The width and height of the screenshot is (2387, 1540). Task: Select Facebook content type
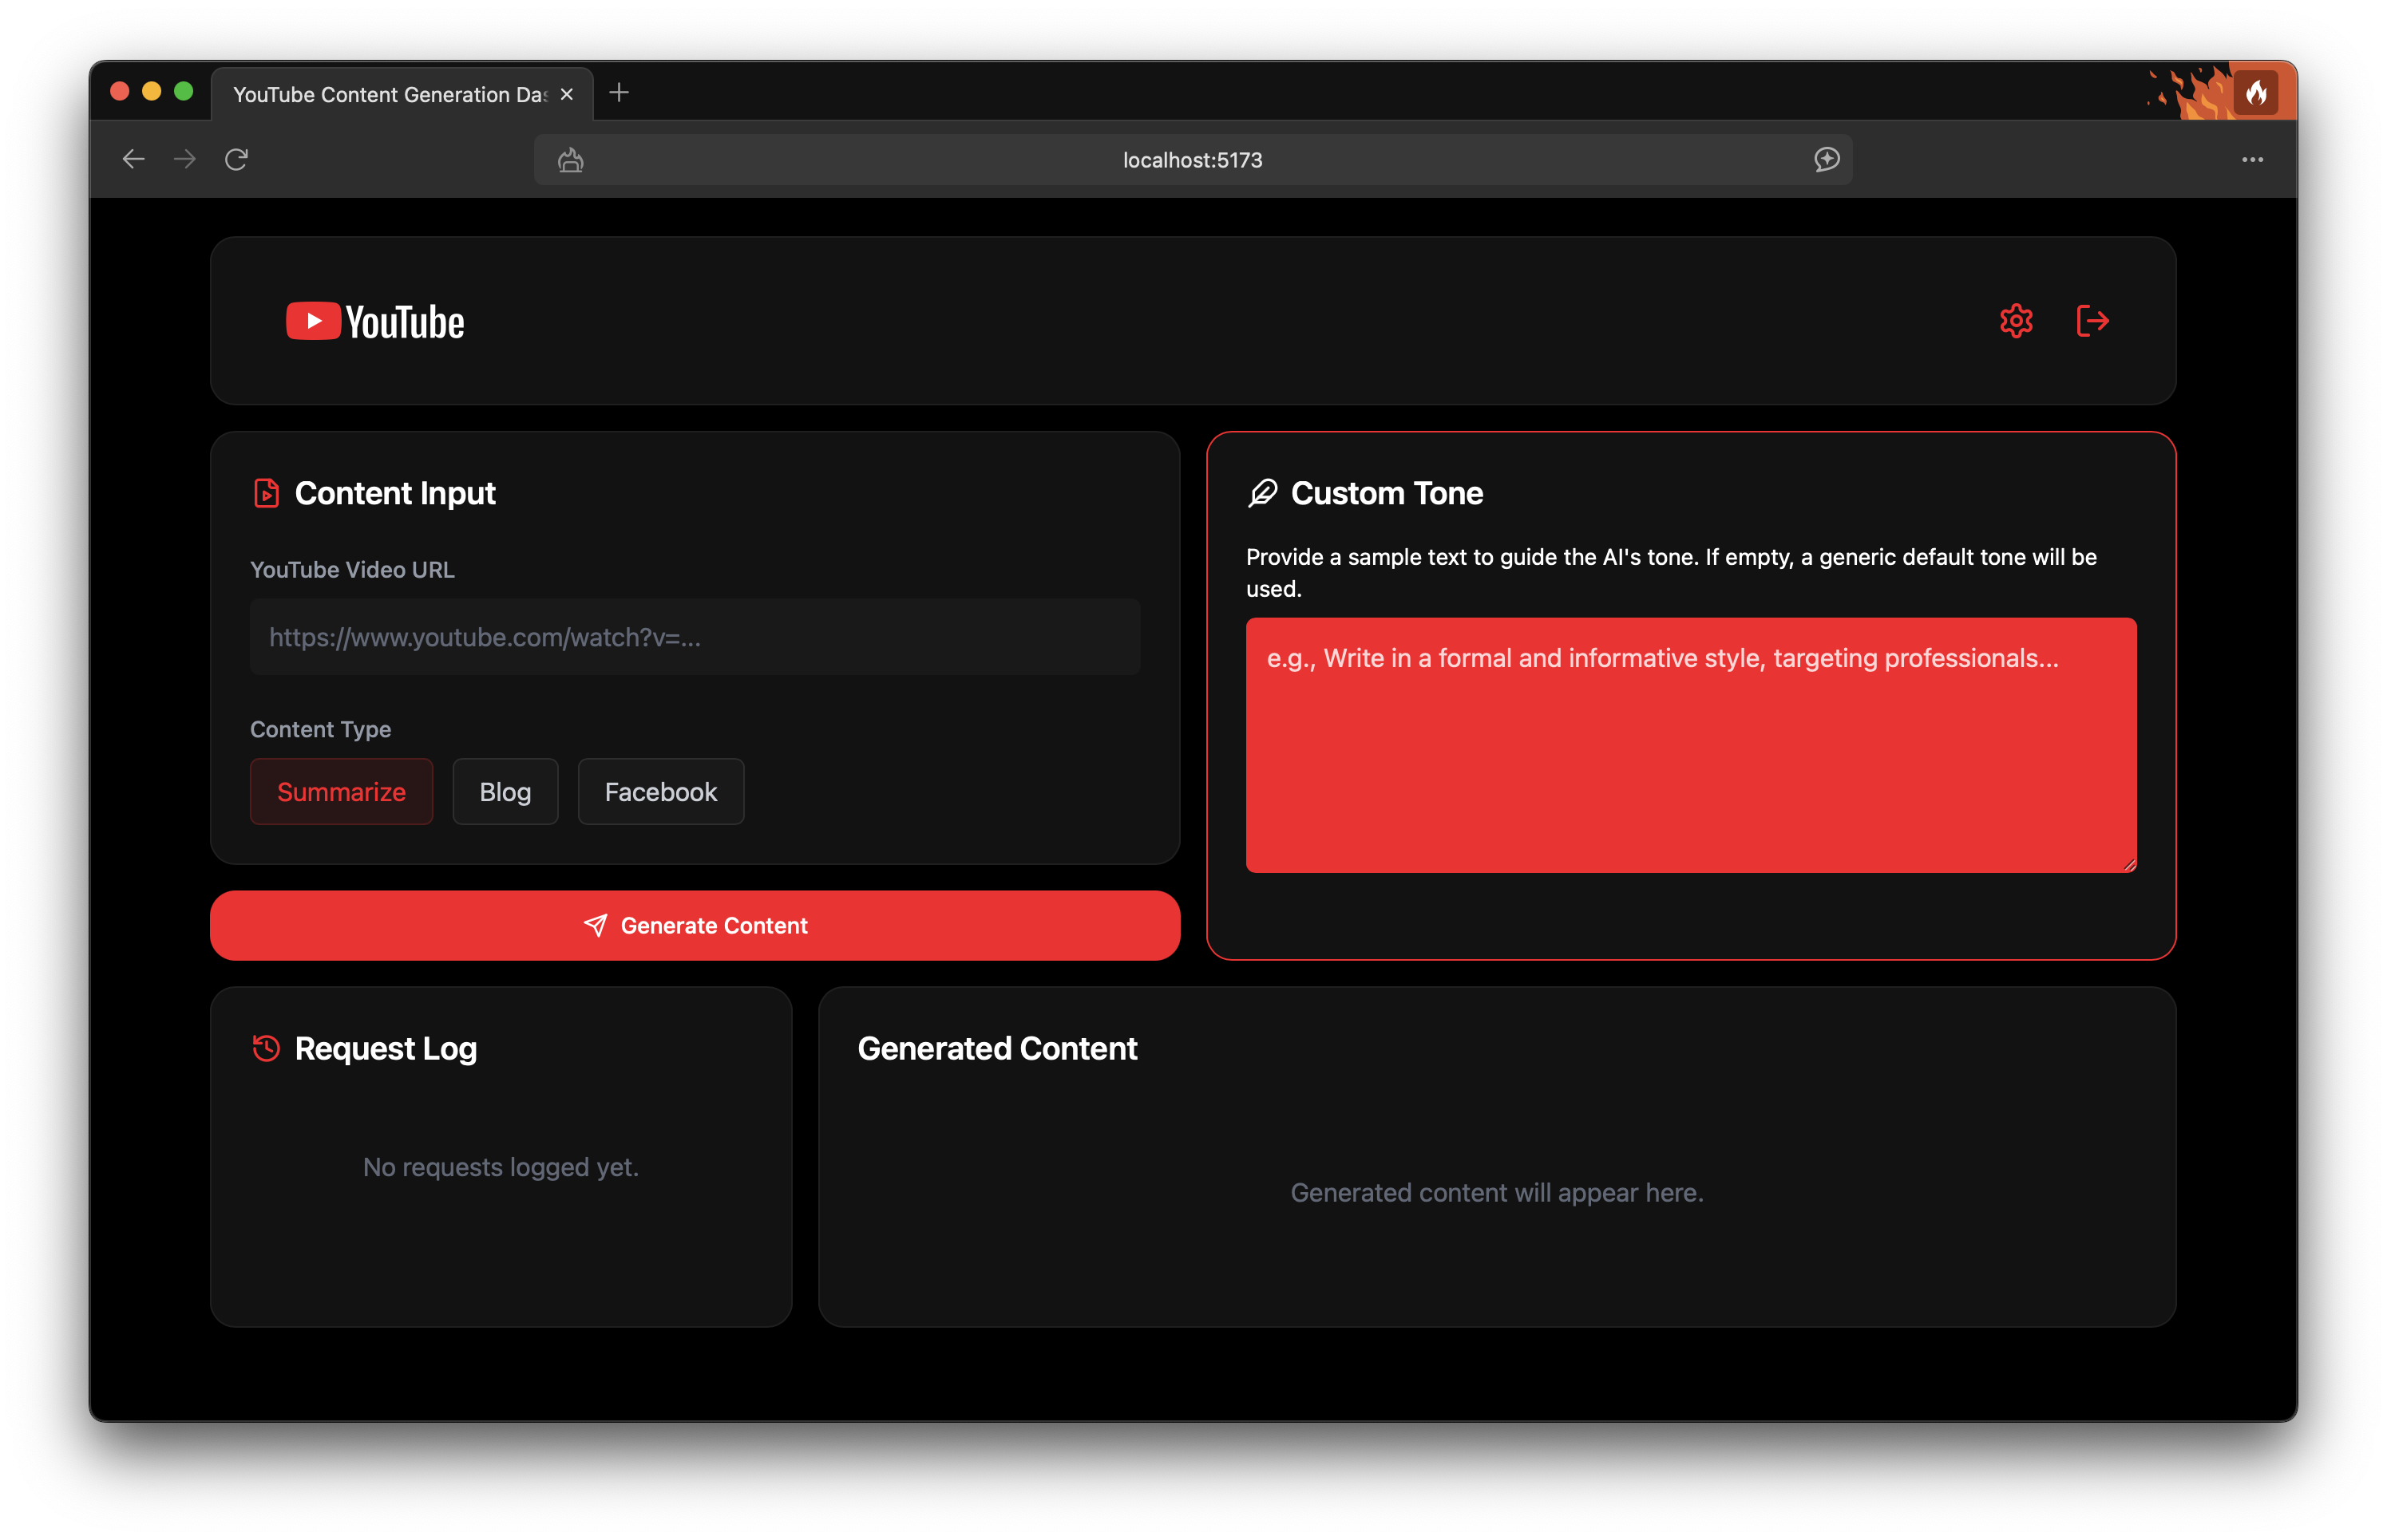[x=660, y=791]
